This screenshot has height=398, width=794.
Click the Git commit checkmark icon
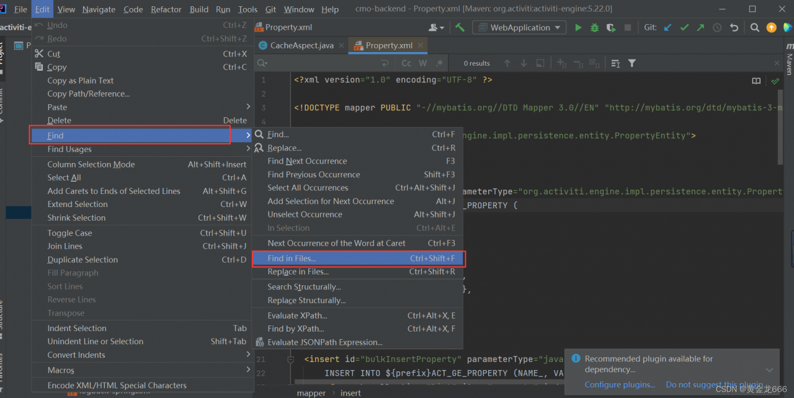click(684, 27)
